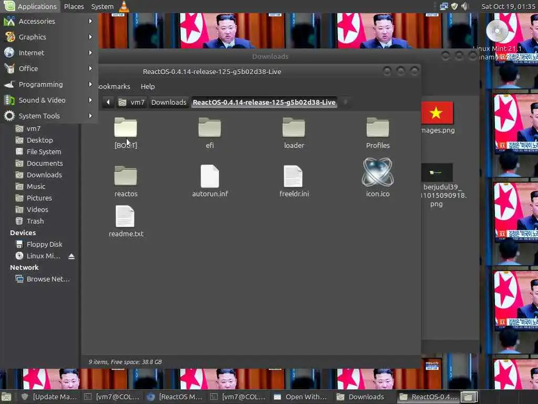The image size is (538, 404).
Task: Open the Applications menu
Action: point(30,6)
